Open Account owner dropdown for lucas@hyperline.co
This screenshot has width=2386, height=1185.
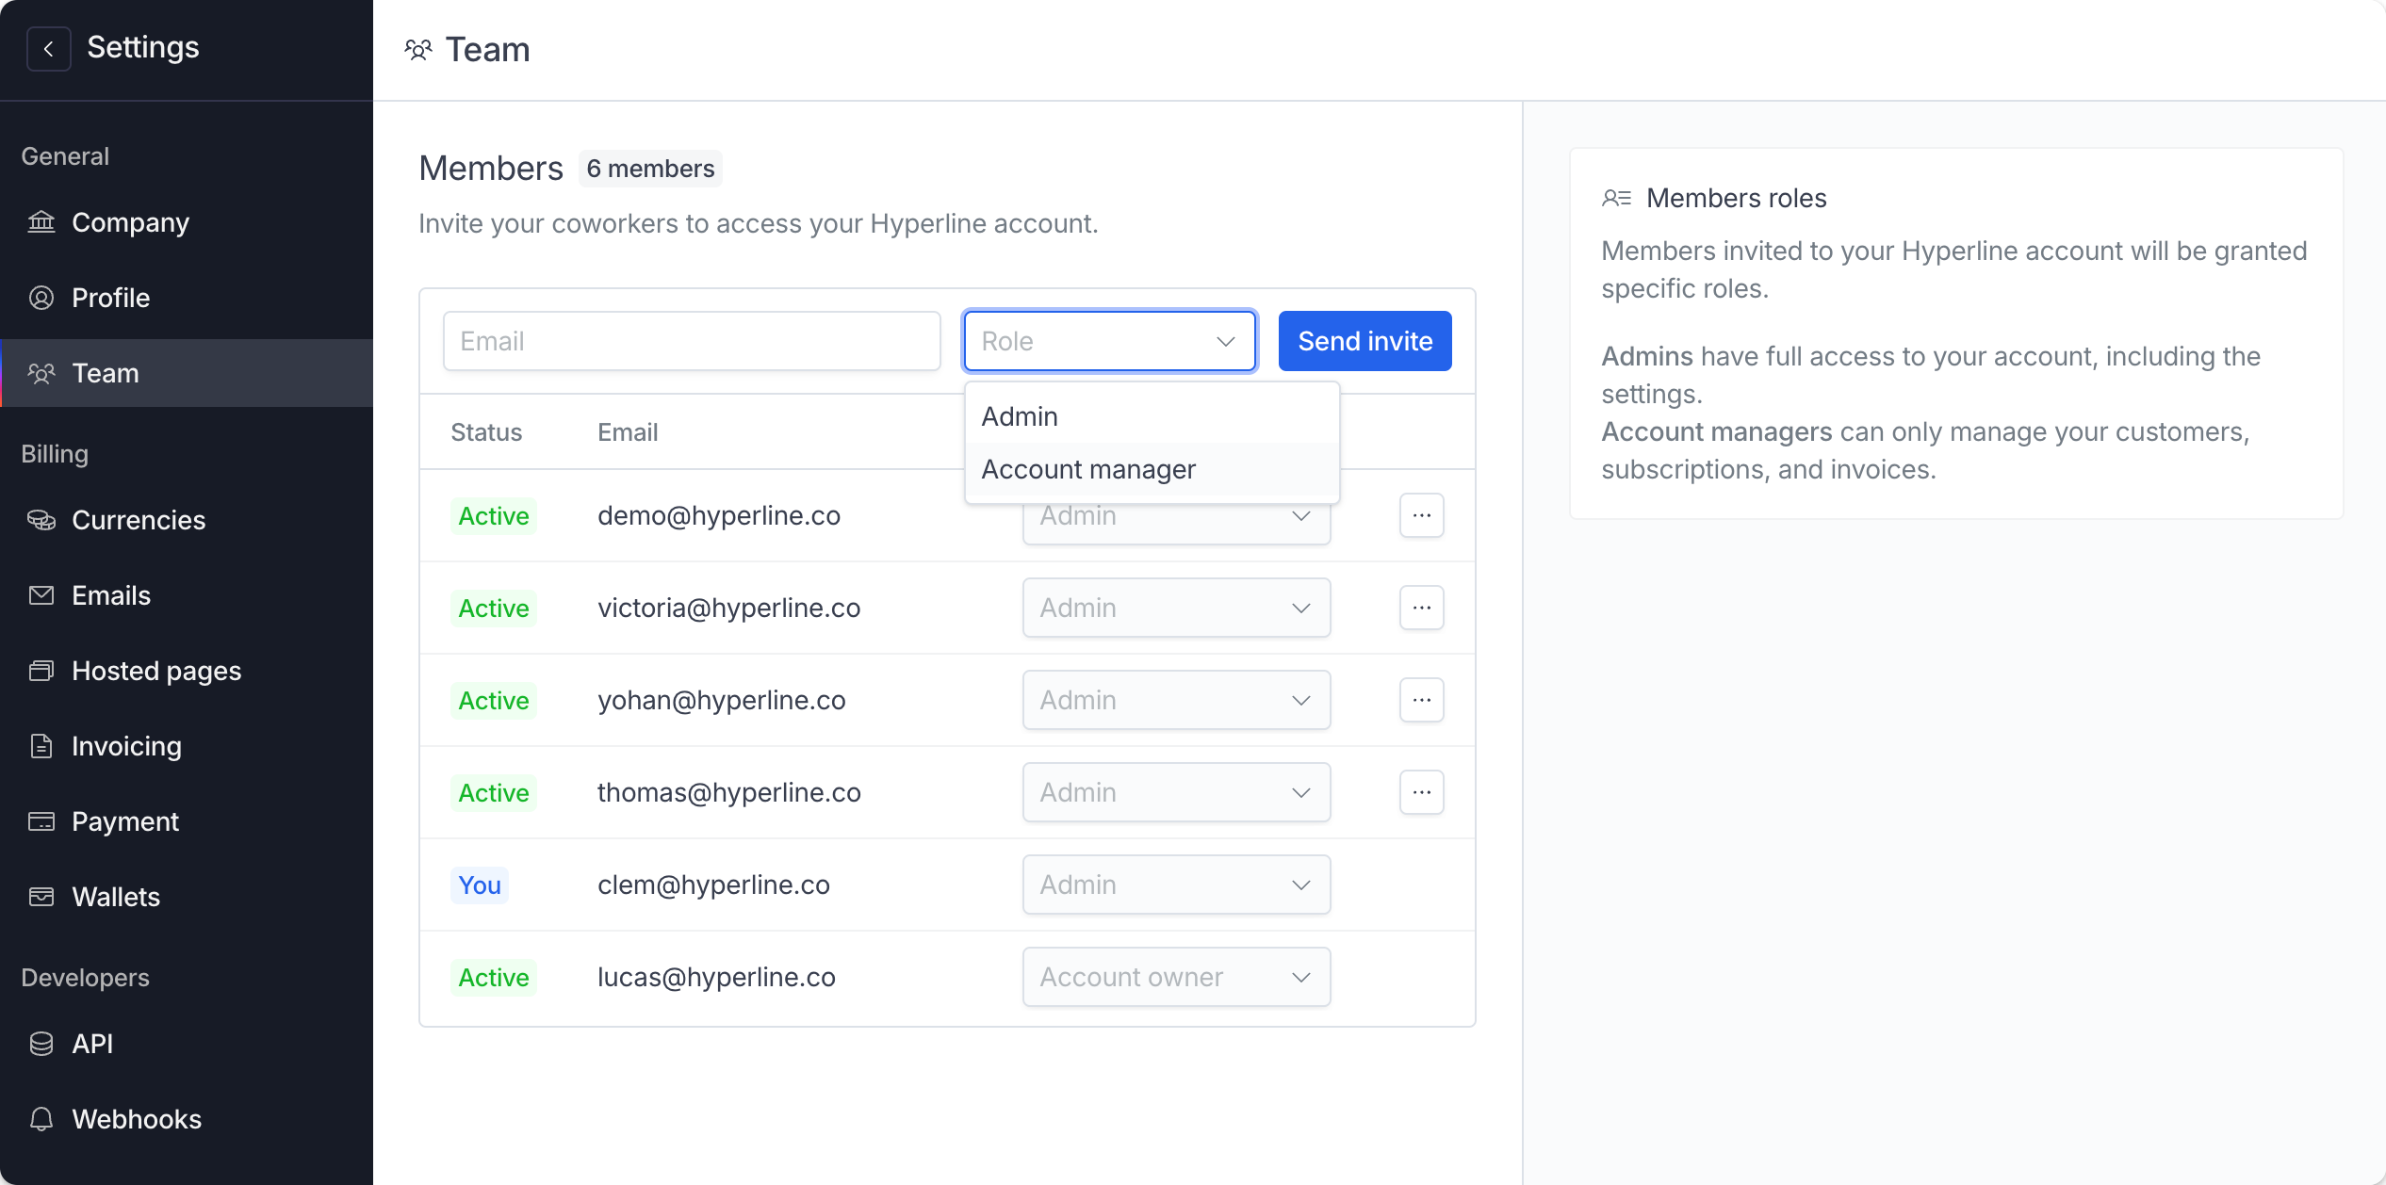point(1176,977)
